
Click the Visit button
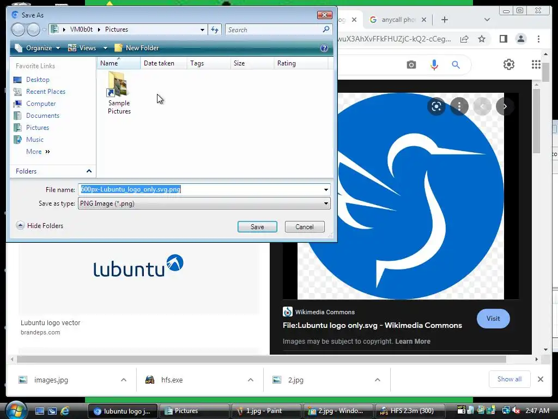[x=493, y=319]
